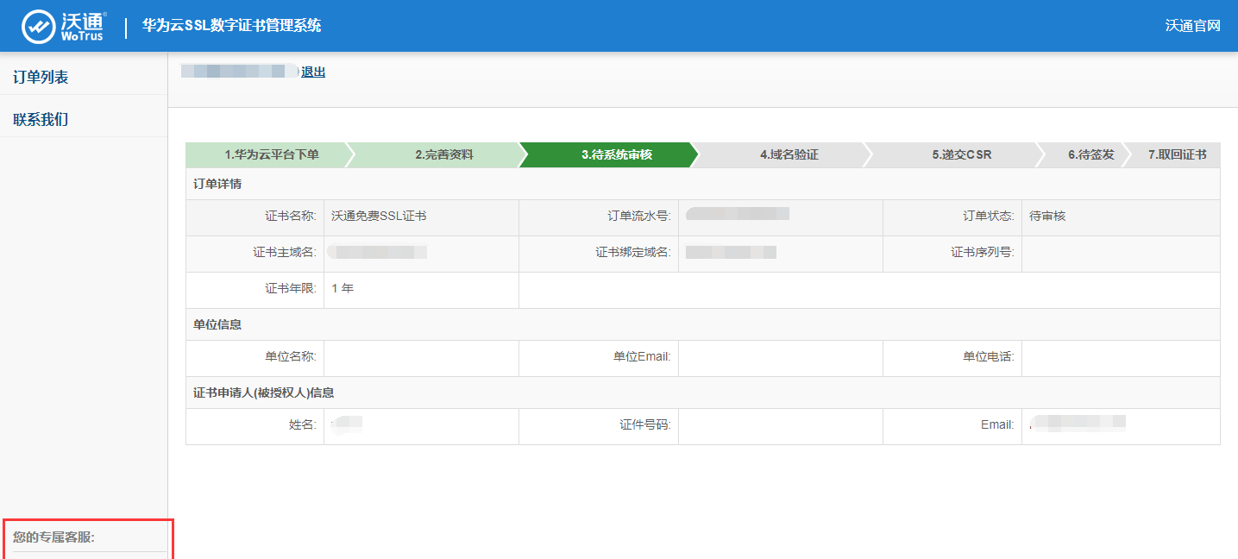Click the 单位信息 section header
This screenshot has width=1238, height=559.
[217, 324]
